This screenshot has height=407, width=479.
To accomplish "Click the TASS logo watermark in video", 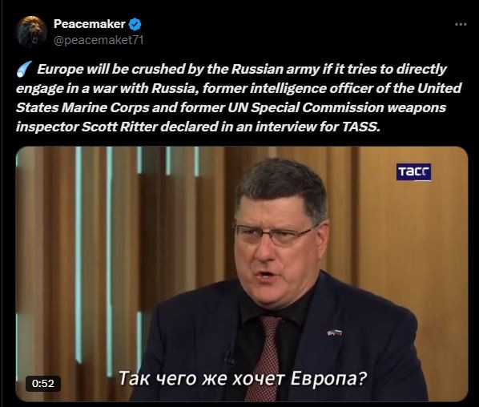I will (x=413, y=172).
